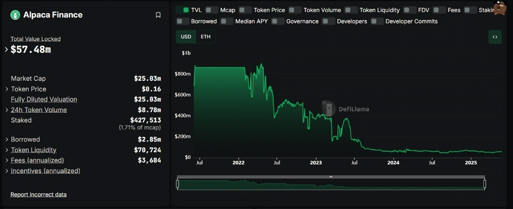Click the $2.85m borrowed value
Viewport: 513px width, 209px height.
coord(149,139)
